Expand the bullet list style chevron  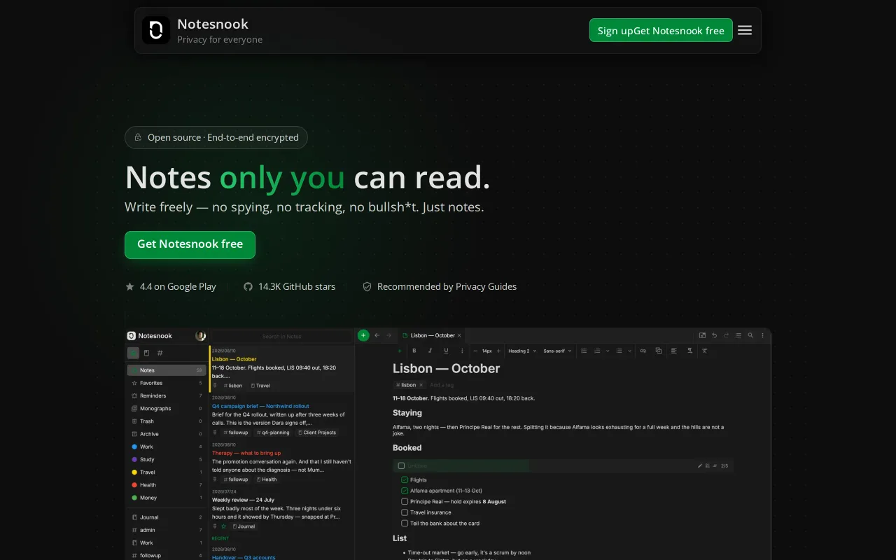(x=630, y=351)
